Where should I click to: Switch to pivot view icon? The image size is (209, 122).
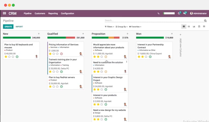pos(204,26)
